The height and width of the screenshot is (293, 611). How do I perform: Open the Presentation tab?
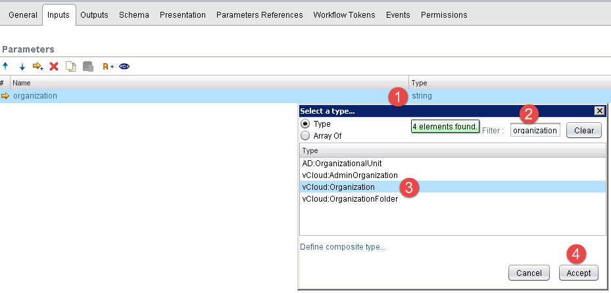pyautogui.click(x=183, y=14)
